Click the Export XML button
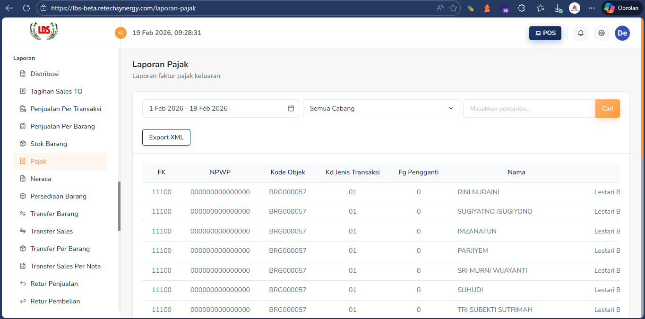This screenshot has width=645, height=319. point(166,137)
